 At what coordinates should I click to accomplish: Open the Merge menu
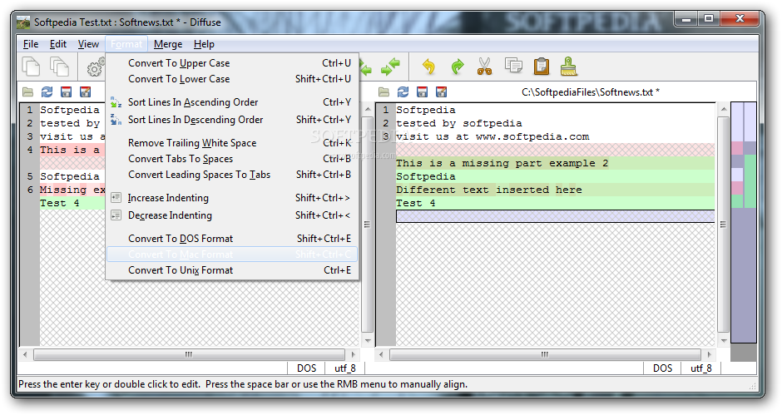pos(168,44)
